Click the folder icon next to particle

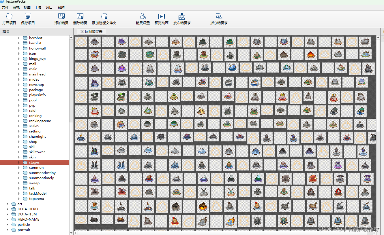[x=14, y=224]
